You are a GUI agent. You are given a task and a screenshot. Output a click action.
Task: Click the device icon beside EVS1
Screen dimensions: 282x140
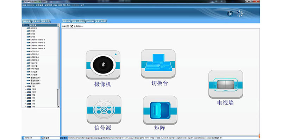click(x=28, y=31)
